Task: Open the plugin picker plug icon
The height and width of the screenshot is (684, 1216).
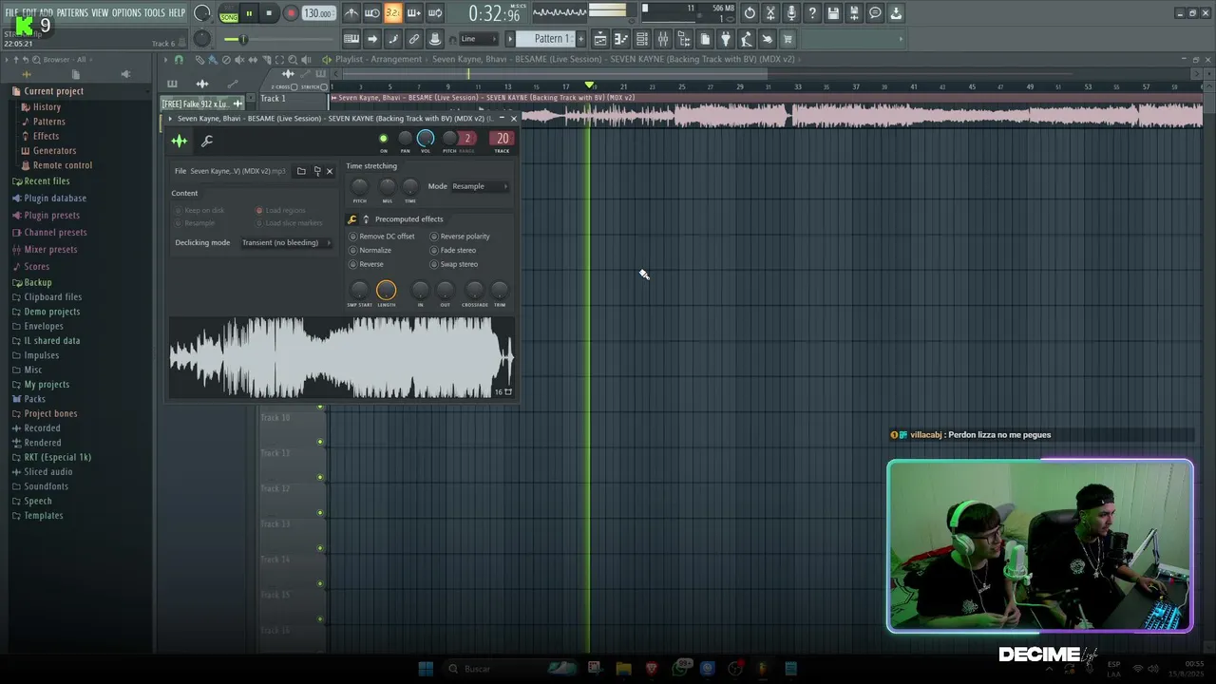Action: [725, 39]
